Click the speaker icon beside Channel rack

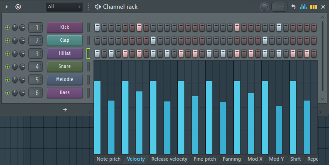click(x=98, y=7)
